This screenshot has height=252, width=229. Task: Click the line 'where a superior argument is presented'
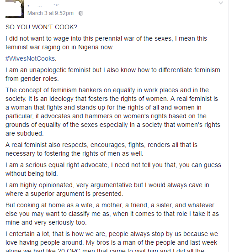pos(64,194)
